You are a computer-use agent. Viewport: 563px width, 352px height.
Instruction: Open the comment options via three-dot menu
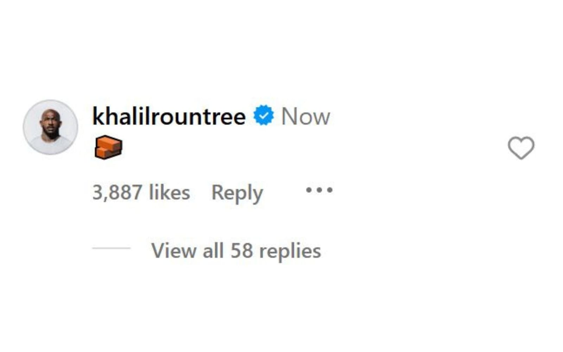(x=320, y=190)
